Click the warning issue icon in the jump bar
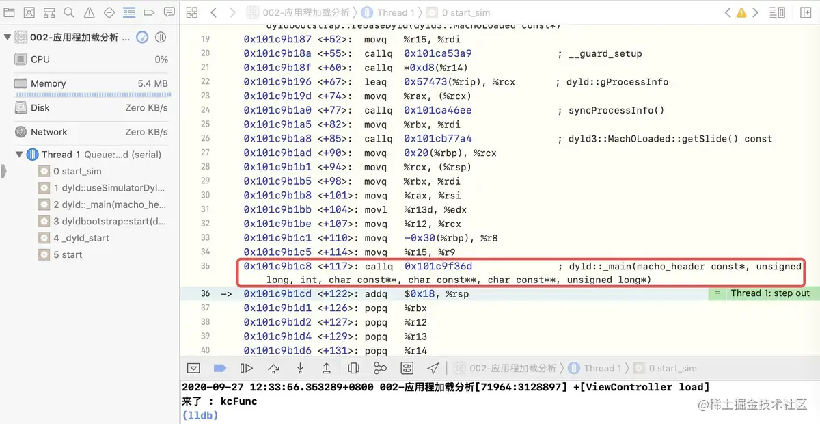Viewport: 820px width, 424px height. coord(741,12)
